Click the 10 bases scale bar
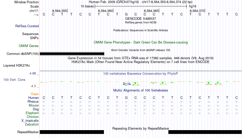 141,6
